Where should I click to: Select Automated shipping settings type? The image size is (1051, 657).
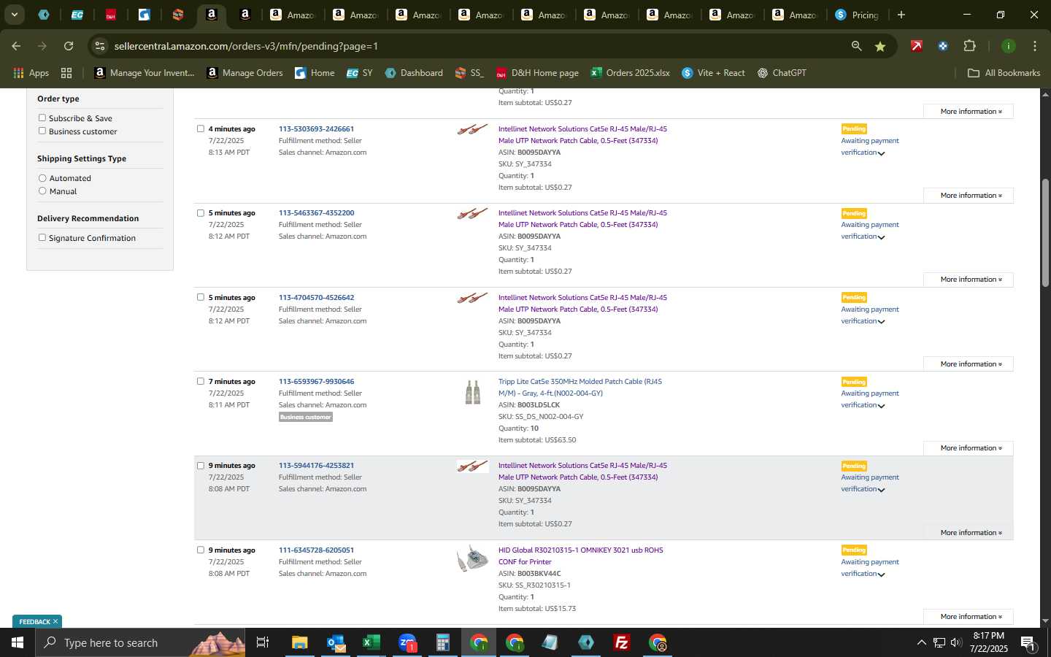42,178
